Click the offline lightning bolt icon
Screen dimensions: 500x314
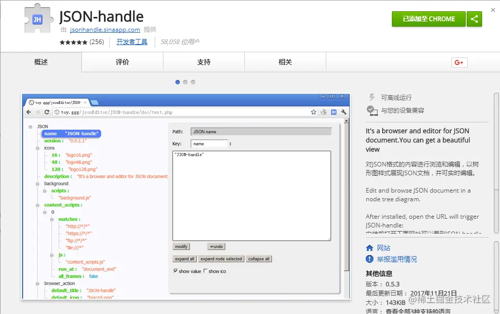click(371, 97)
